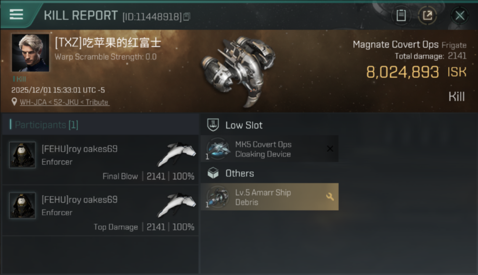This screenshot has width=478, height=275.
Task: View the Top Damage Enforcer ship icon
Action: click(x=176, y=205)
